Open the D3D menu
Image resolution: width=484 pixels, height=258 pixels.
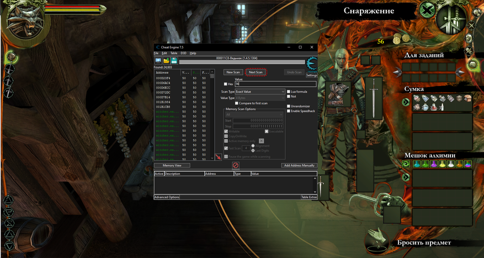coord(183,53)
